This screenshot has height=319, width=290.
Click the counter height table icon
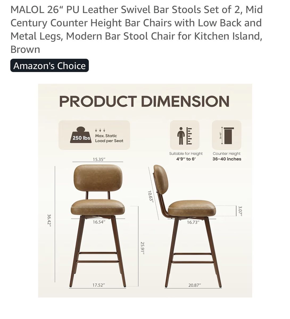pyautogui.click(x=227, y=136)
